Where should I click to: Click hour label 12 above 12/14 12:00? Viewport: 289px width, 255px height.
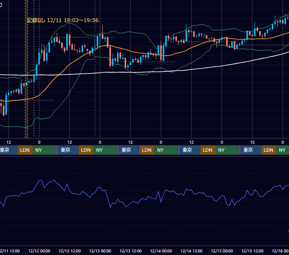192,142
